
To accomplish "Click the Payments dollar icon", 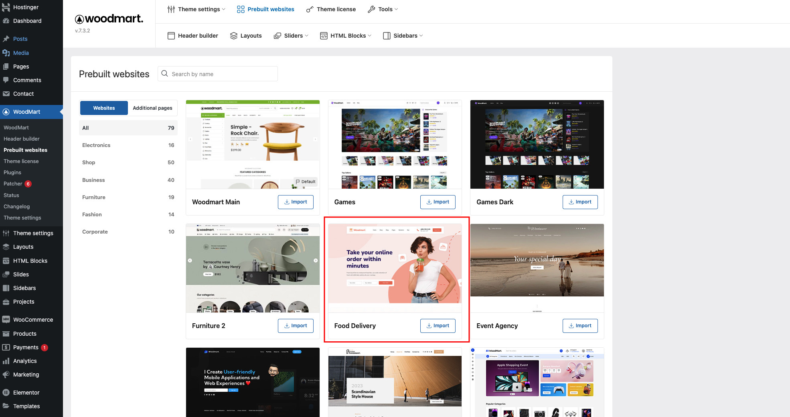I will (6, 347).
